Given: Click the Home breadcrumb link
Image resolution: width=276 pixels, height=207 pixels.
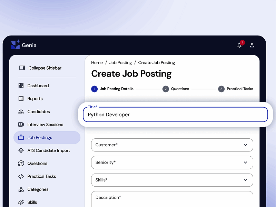Looking at the screenshot, I should pos(97,62).
